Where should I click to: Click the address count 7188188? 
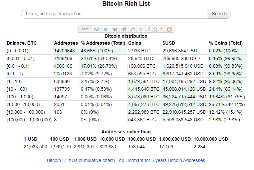point(63,58)
